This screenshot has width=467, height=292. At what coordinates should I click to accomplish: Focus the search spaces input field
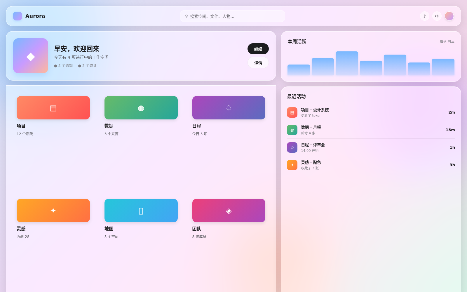233,16
